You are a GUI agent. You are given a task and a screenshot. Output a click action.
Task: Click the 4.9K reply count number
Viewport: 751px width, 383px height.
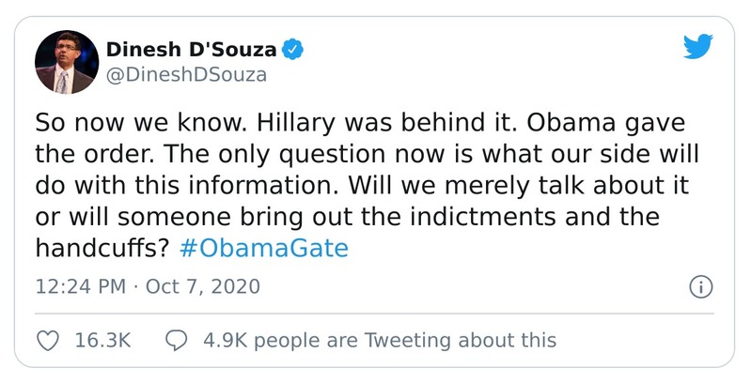pos(225,340)
